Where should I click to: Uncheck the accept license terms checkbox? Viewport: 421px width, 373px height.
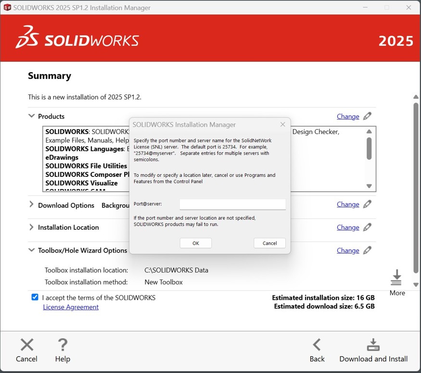pos(35,297)
